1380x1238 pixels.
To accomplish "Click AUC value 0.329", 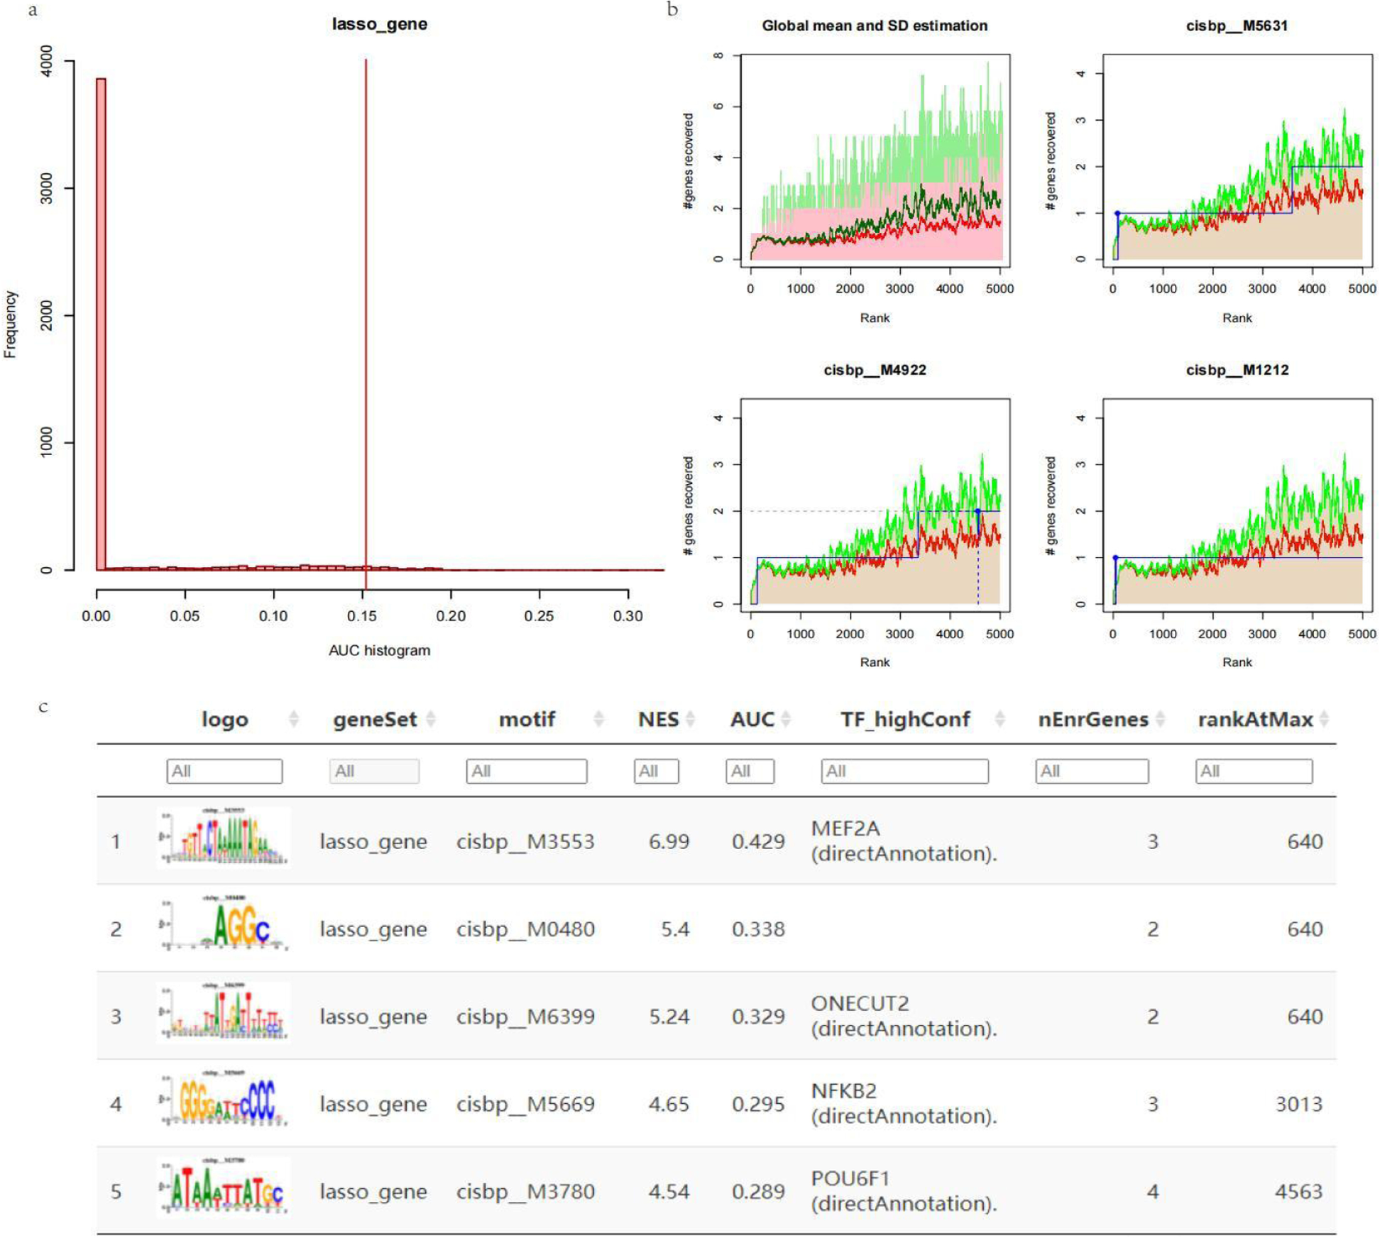I will coord(758,1017).
